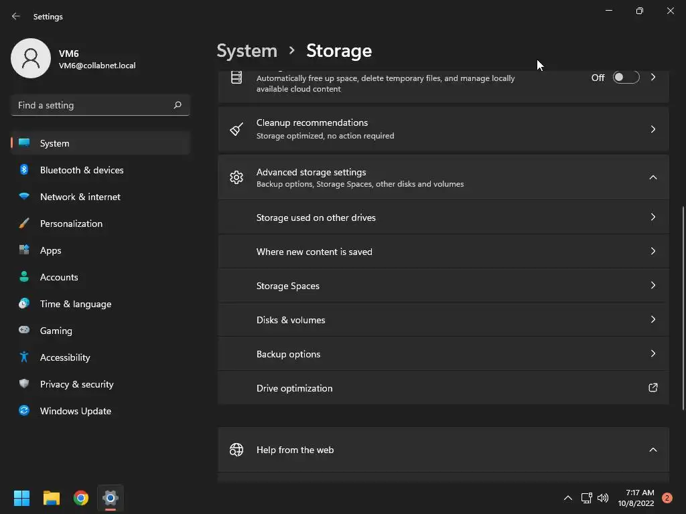The image size is (686, 514).
Task: Go to Privacy & security settings
Action: 76,384
